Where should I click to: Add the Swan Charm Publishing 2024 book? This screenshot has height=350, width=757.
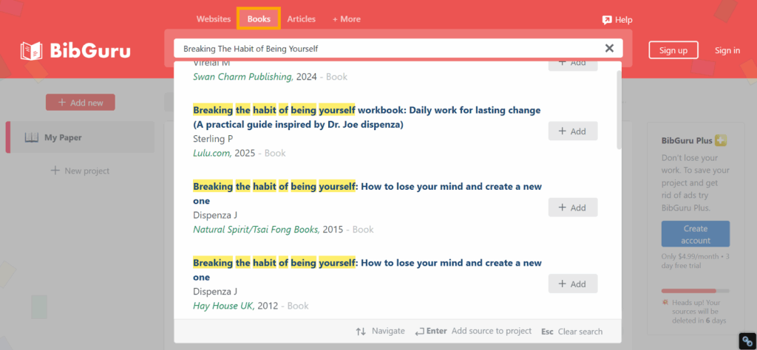[x=573, y=64]
